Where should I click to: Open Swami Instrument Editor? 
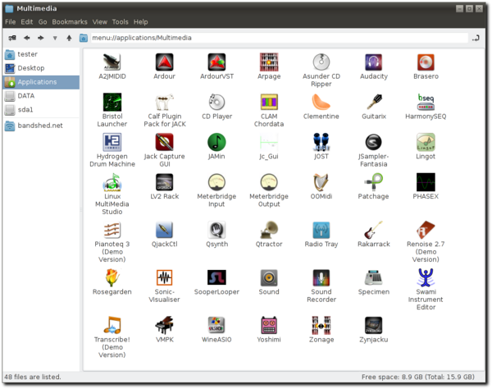click(x=426, y=277)
